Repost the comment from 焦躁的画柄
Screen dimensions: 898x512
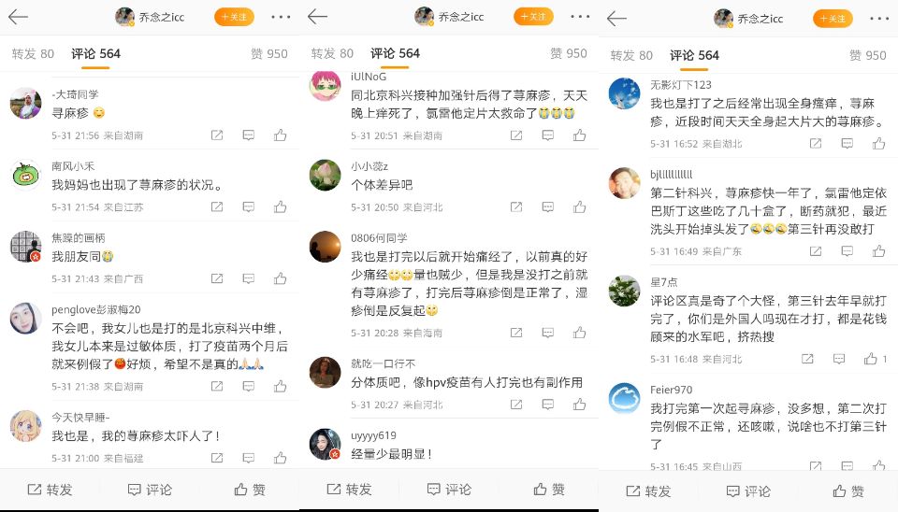(217, 278)
